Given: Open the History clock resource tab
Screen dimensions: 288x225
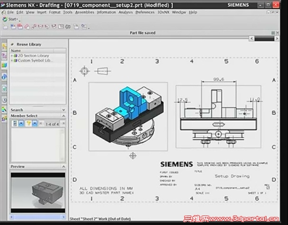Looking at the screenshot, I should [4, 100].
